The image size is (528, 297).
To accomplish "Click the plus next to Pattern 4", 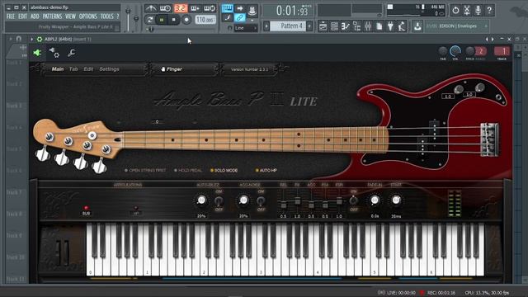I will coord(309,26).
